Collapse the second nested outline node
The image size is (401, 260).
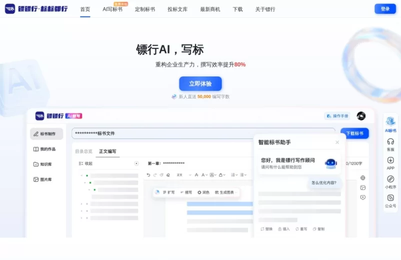pos(85,182)
